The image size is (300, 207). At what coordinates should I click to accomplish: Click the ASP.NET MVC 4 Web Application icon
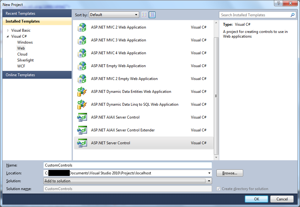82,53
